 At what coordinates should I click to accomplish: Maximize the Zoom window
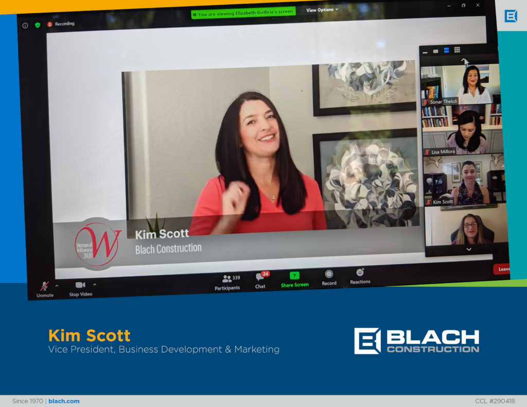point(464,5)
